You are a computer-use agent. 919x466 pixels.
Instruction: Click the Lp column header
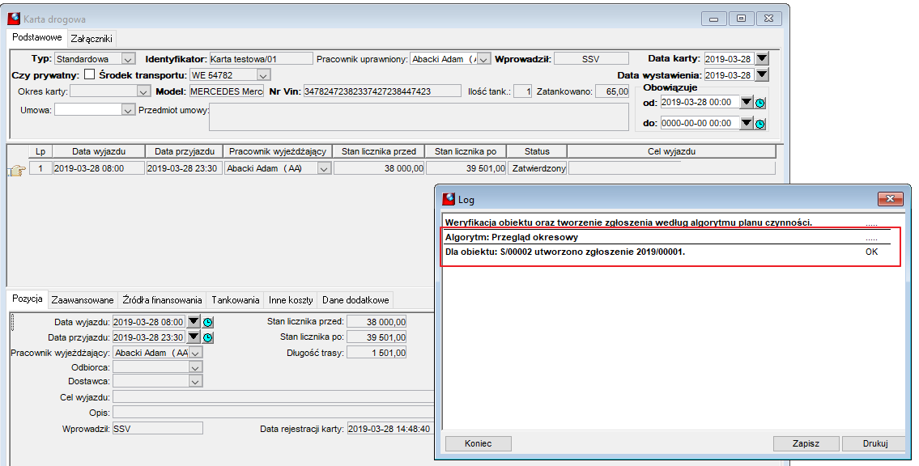click(x=40, y=151)
